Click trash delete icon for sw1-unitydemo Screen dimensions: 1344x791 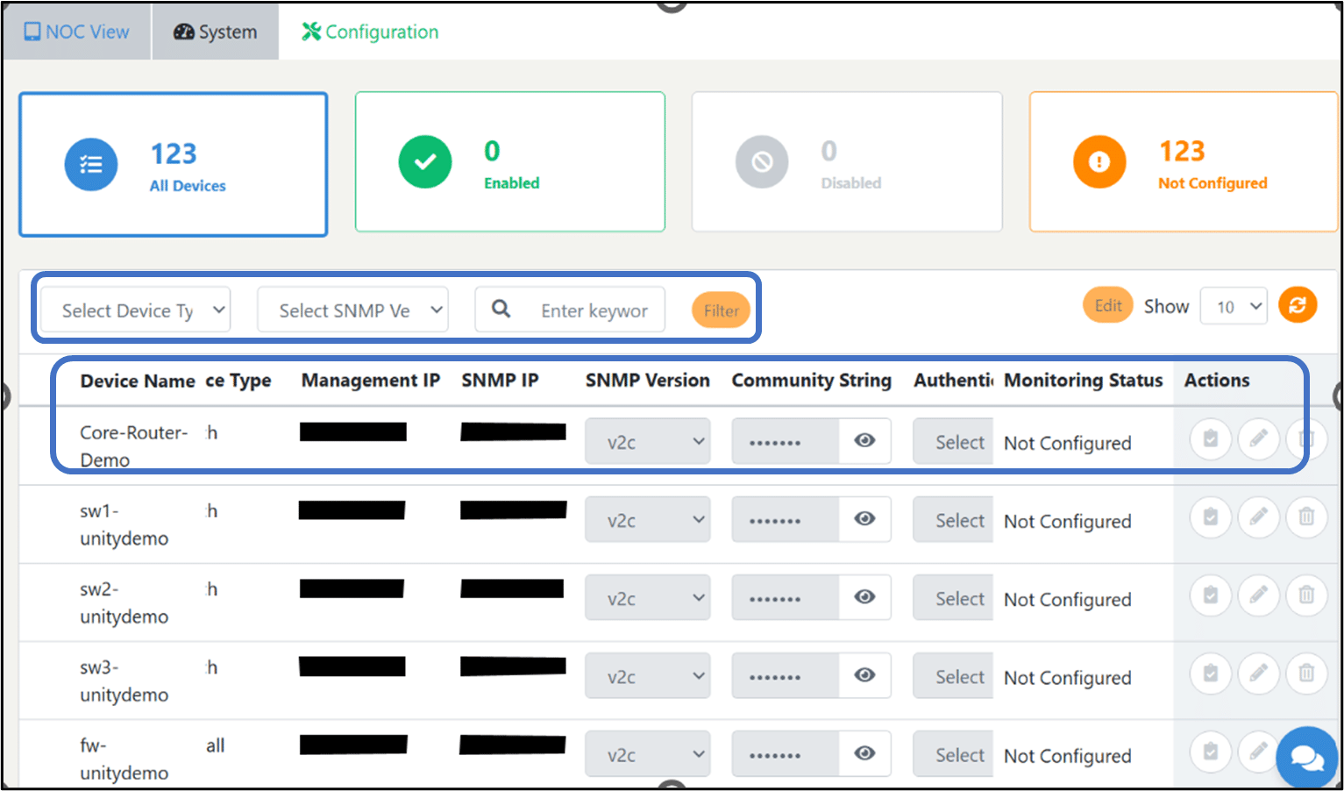[x=1306, y=517]
